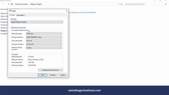Image resolution: width=169 pixels, height=95 pixels.
Task: Click the search magnifier icon
Action: pos(166,4)
